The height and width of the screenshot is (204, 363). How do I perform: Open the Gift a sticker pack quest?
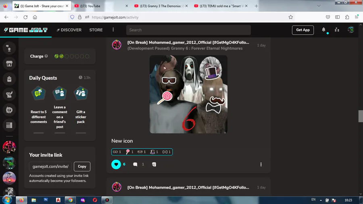(x=81, y=109)
